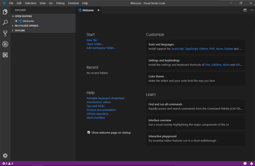This screenshot has height=166, width=255.
Task: Collapse the Open Editors section
Action: [x=23, y=16]
